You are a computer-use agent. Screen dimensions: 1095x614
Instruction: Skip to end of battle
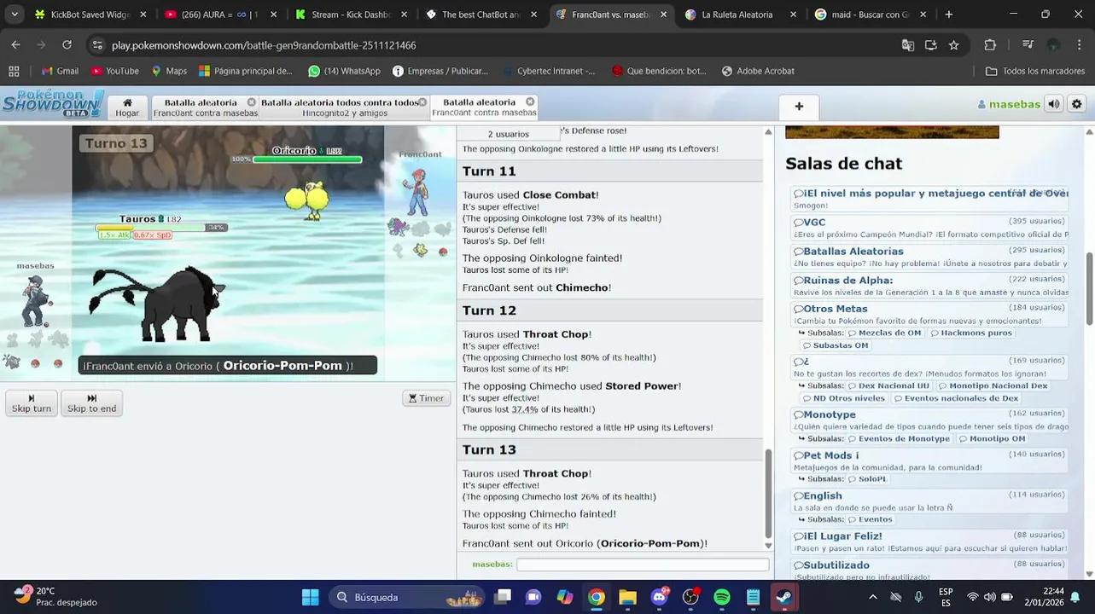pyautogui.click(x=91, y=403)
